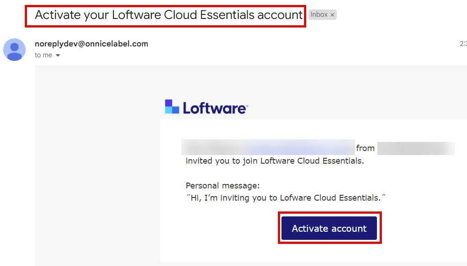467x266 pixels.
Task: Click the Inbox label chip
Action: tap(319, 15)
